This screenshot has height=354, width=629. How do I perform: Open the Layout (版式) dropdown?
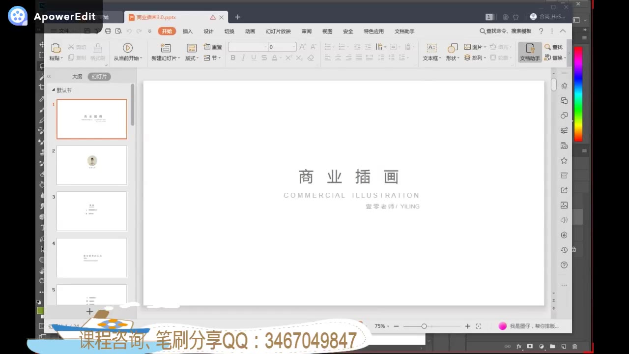[x=191, y=58]
